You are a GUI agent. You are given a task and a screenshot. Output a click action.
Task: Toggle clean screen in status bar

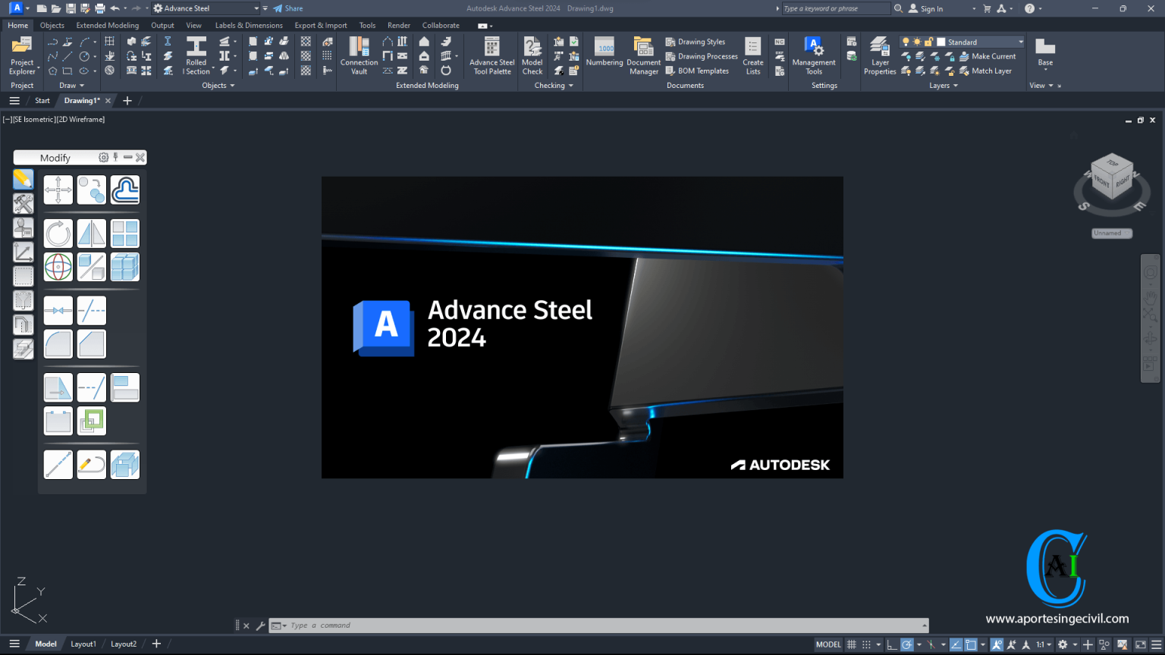tap(1141, 644)
